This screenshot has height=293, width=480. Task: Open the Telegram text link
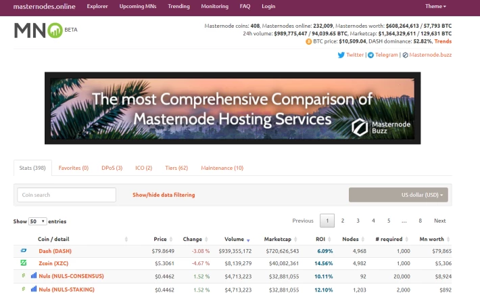click(386, 55)
